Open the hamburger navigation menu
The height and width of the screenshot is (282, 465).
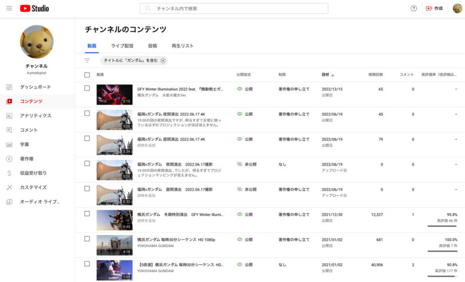pyautogui.click(x=9, y=8)
